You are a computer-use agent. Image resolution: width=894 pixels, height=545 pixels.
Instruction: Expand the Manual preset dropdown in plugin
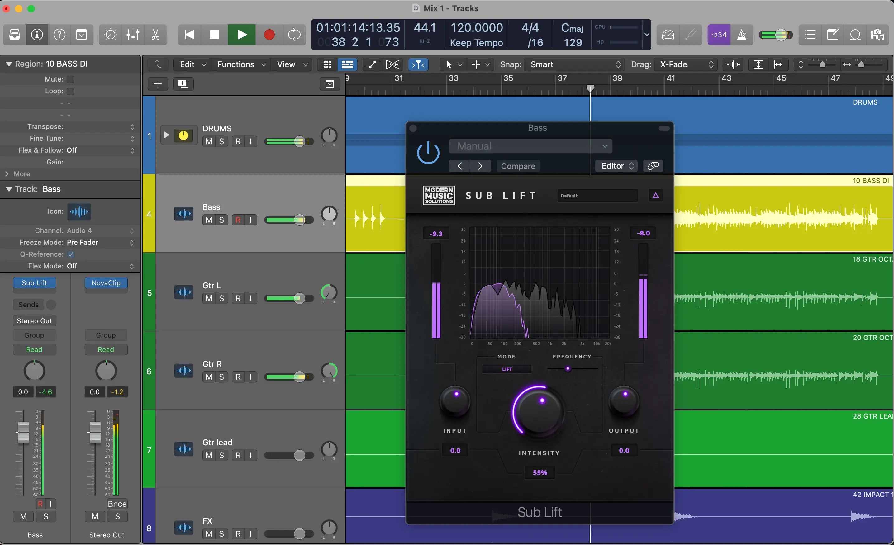pos(530,146)
